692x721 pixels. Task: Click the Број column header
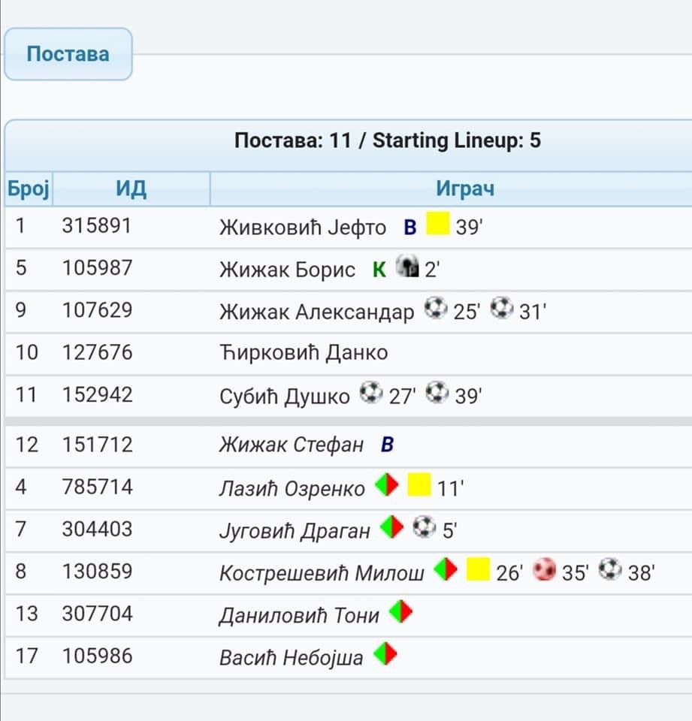[x=29, y=189]
